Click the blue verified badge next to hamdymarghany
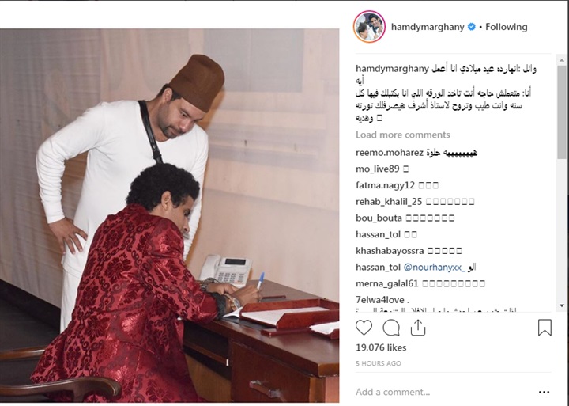 (471, 27)
